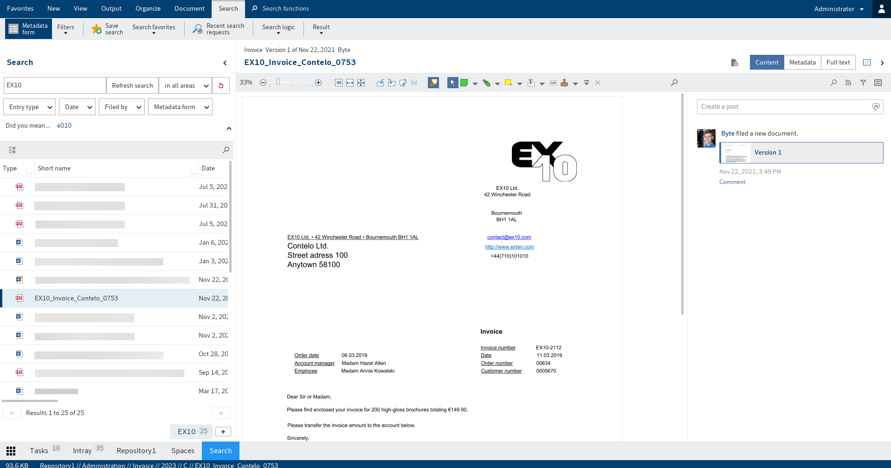891x468 pixels.
Task: Open the Entry type dropdown
Action: (30, 107)
